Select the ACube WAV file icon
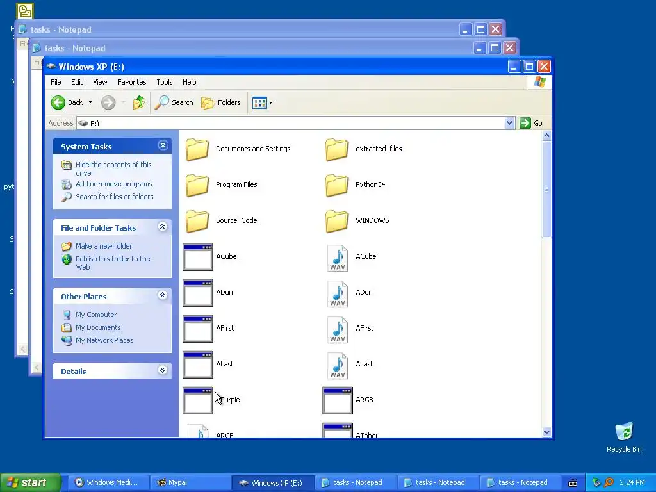Image resolution: width=656 pixels, height=492 pixels. [x=338, y=258]
